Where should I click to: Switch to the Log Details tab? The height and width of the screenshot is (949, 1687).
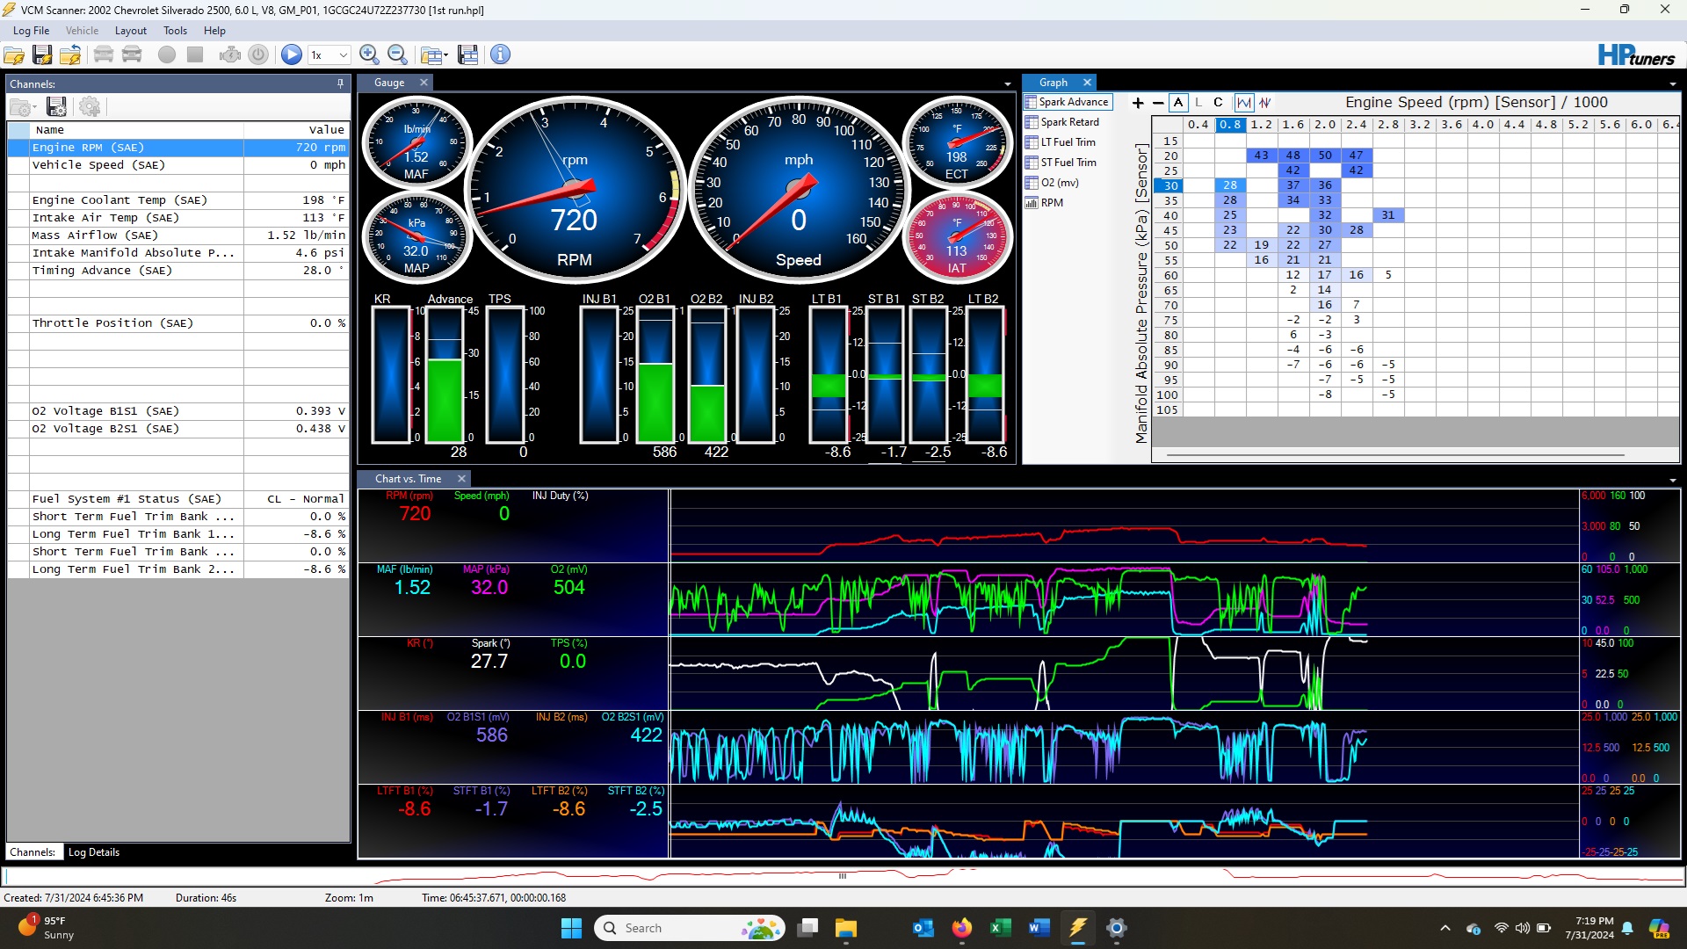(x=94, y=852)
